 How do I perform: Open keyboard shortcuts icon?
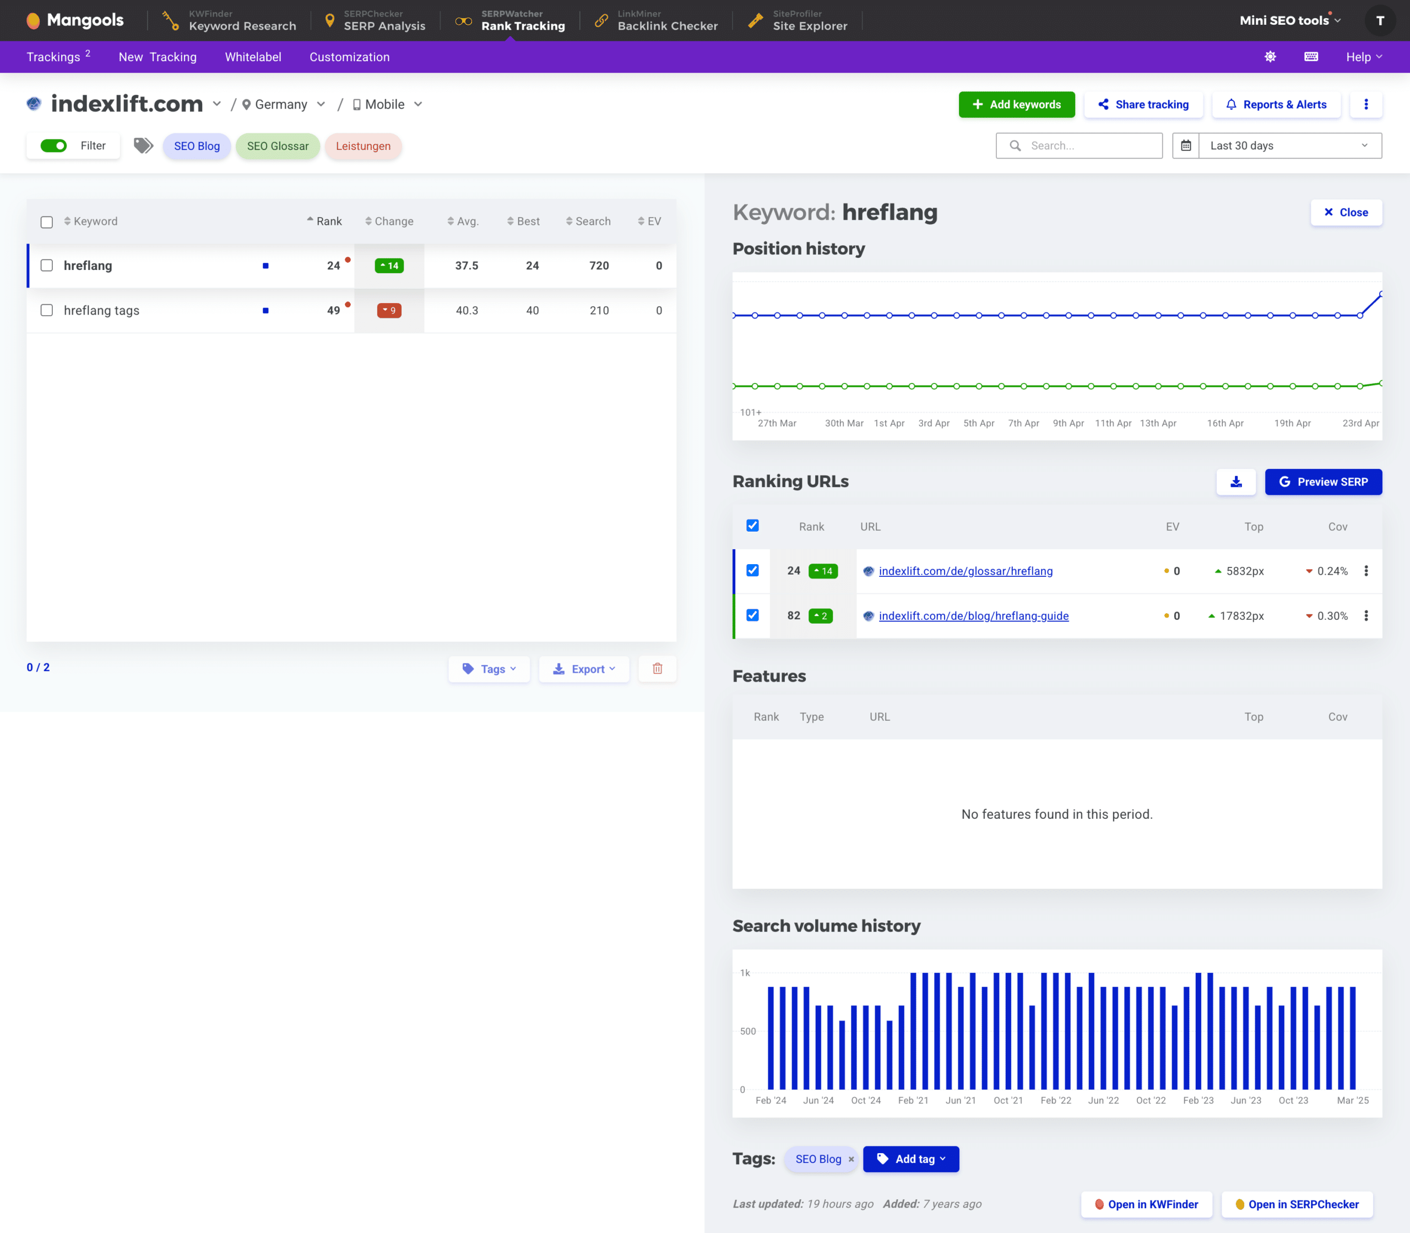pos(1311,56)
